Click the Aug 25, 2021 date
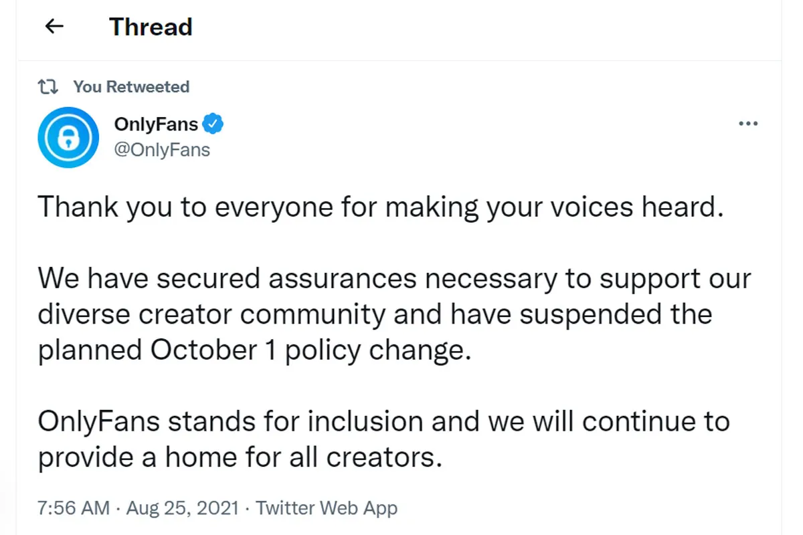 [x=182, y=508]
